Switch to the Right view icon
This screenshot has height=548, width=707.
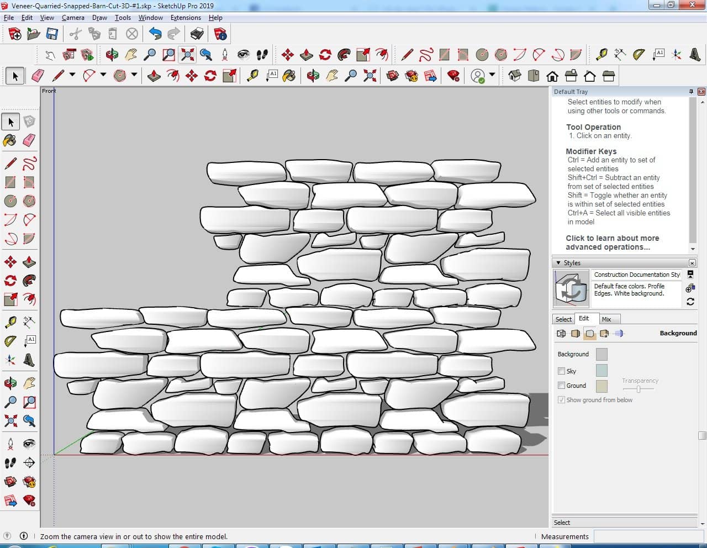point(571,75)
